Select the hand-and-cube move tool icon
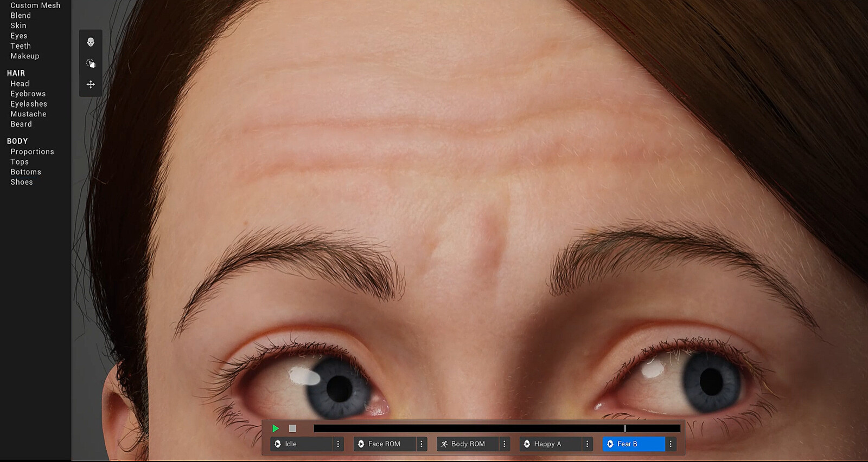The width and height of the screenshot is (868, 462). click(x=91, y=63)
